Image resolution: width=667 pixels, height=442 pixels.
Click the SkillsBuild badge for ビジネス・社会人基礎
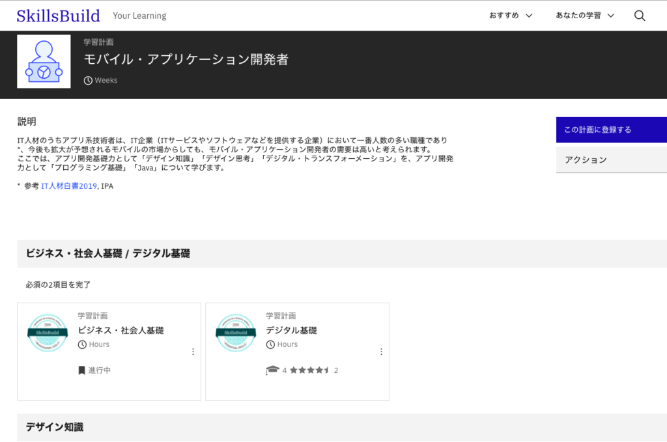click(x=48, y=333)
